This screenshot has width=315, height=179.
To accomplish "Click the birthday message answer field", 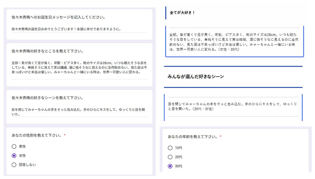I will pyautogui.click(x=79, y=29).
